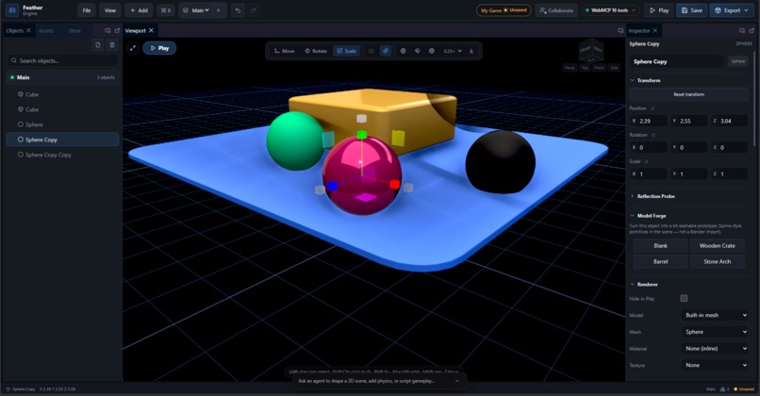
Task: Click the green Y-axis scale handle
Action: pos(361,134)
